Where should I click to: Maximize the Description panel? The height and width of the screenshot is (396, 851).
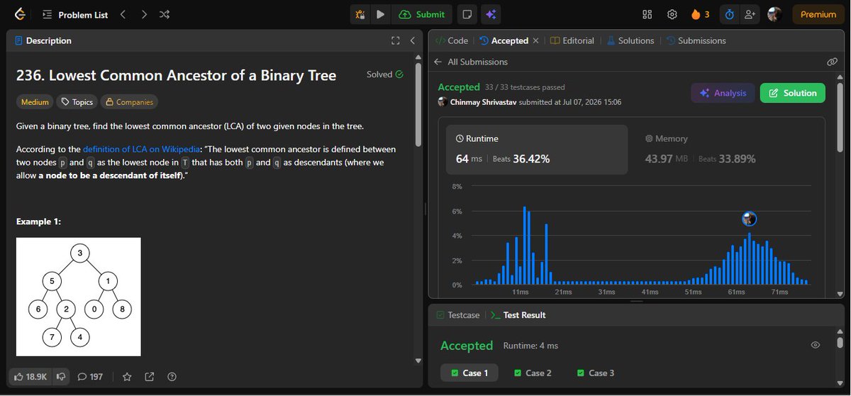pos(396,41)
